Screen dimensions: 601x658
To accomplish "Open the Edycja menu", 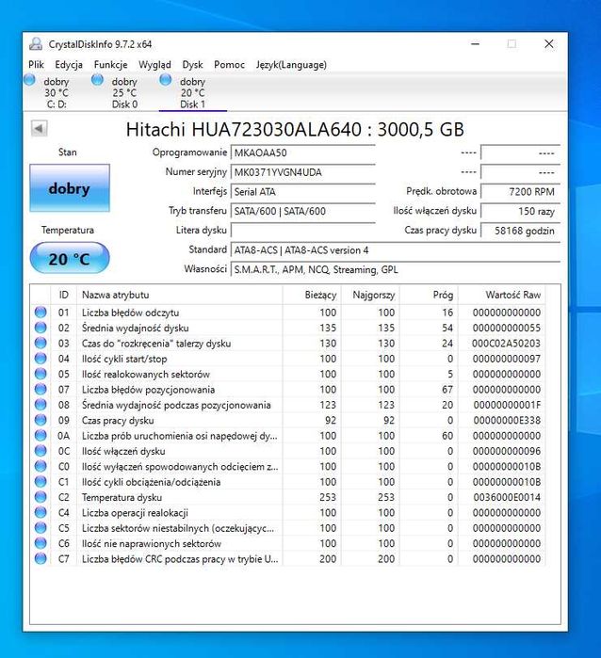I will [69, 65].
